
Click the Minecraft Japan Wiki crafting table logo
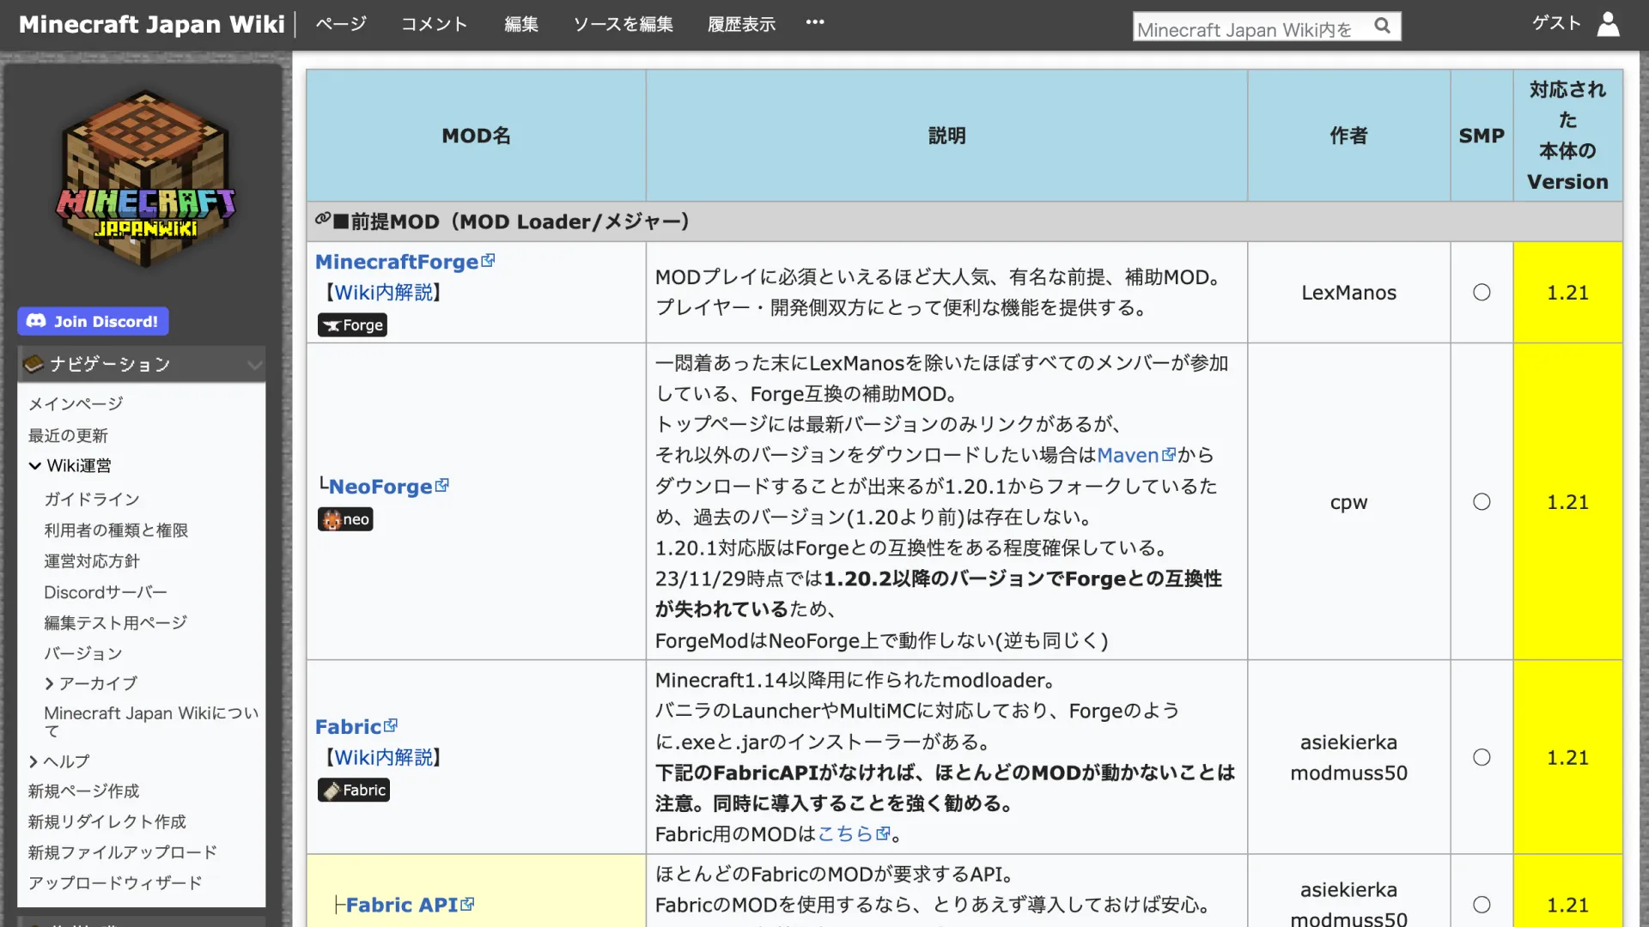[146, 179]
